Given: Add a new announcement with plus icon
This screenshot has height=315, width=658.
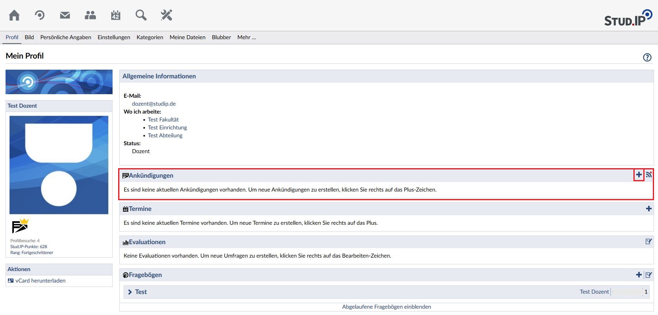Looking at the screenshot, I should (x=639, y=175).
